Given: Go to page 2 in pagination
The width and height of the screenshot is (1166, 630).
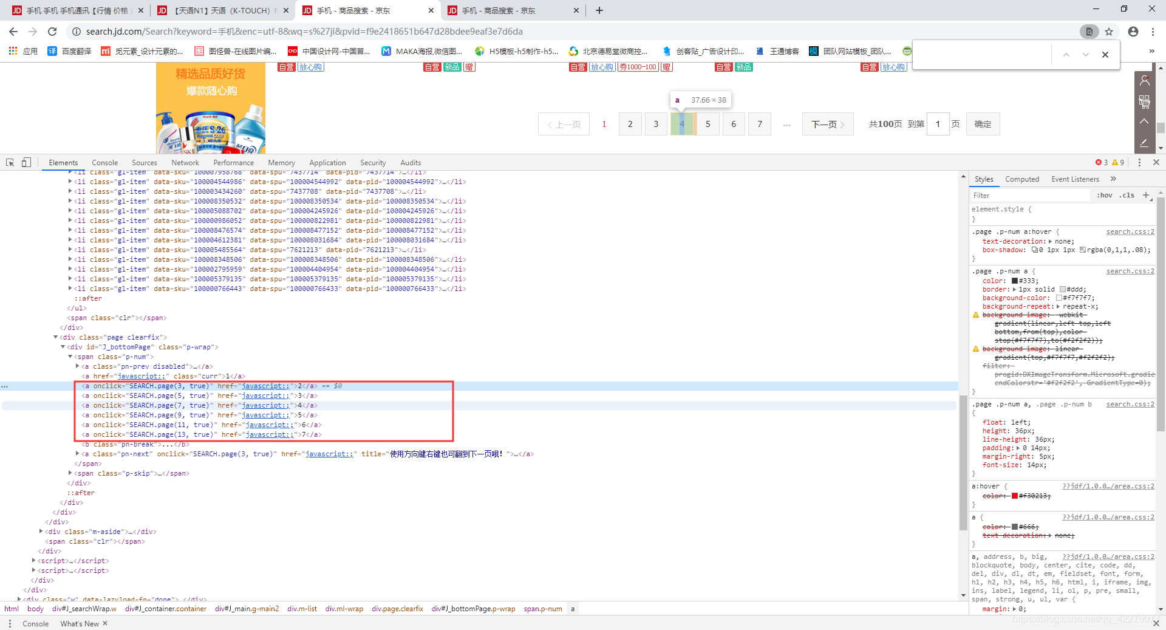Looking at the screenshot, I should (630, 124).
